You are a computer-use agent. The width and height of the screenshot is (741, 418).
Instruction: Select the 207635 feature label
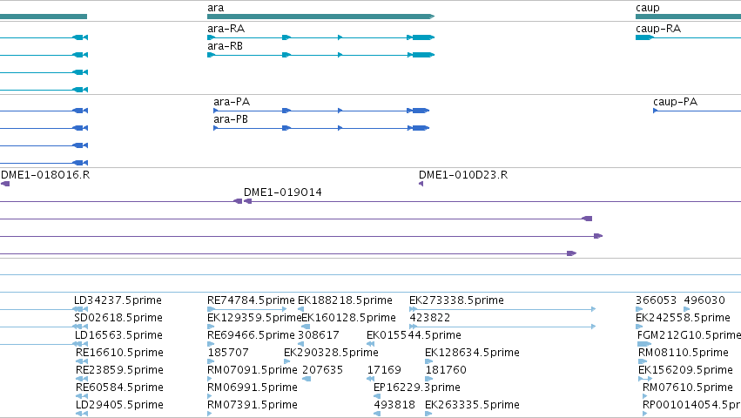(x=323, y=370)
